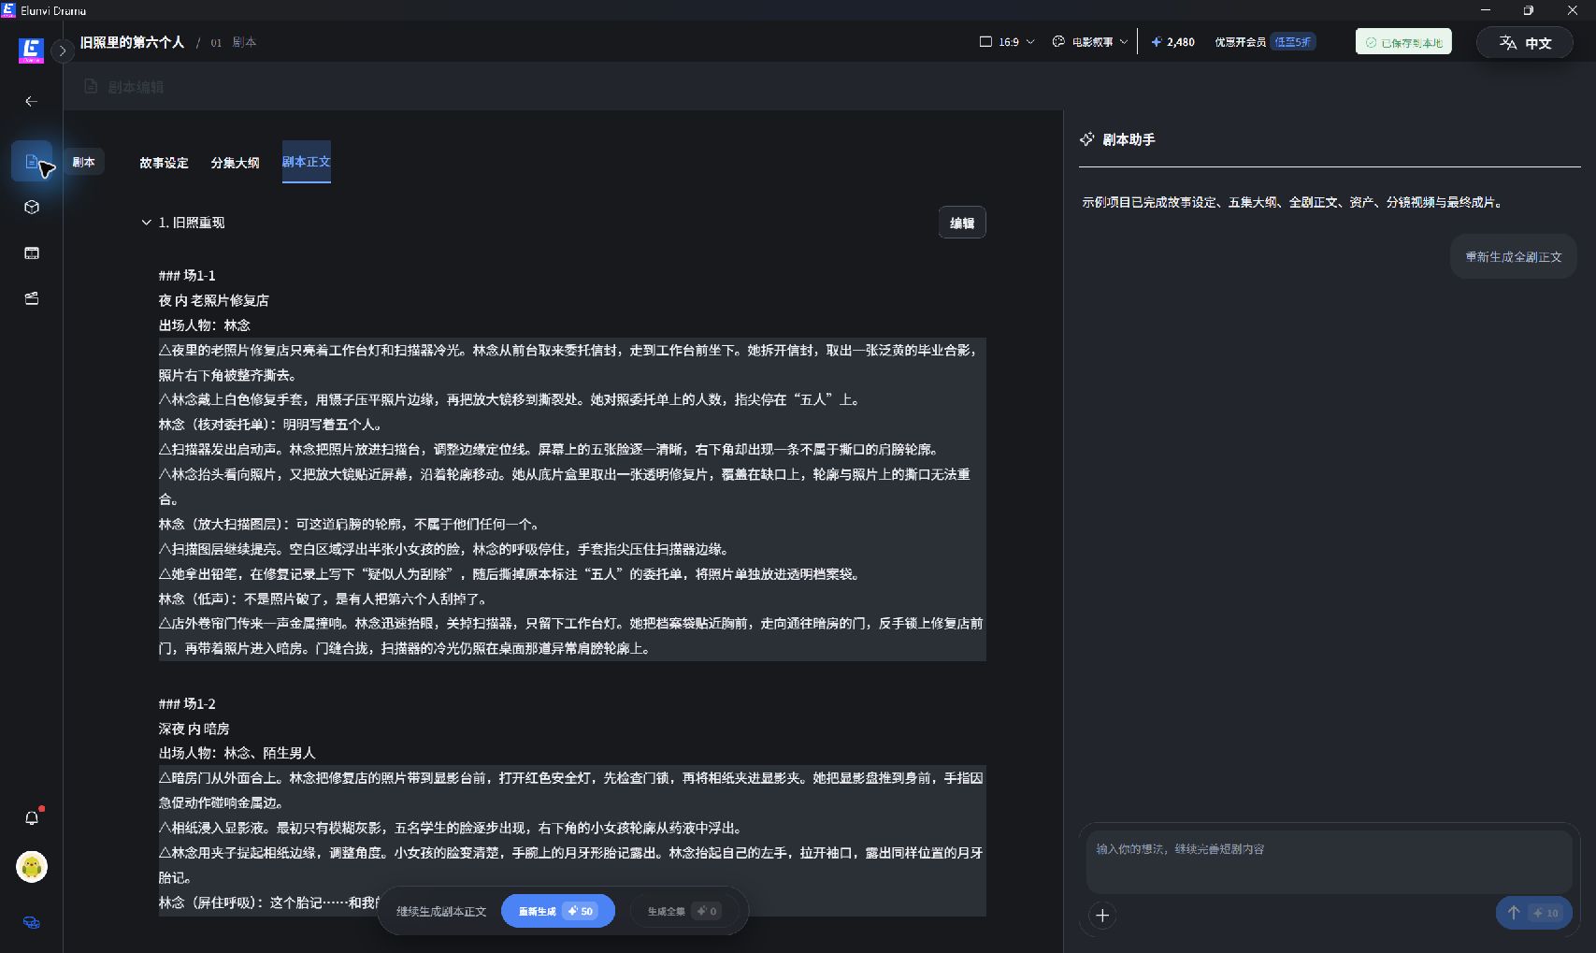Click the ### 场1-1 heading

187,276
